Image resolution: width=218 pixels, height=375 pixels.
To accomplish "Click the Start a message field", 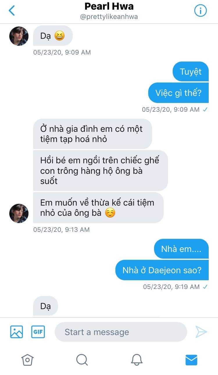I will point(121,332).
